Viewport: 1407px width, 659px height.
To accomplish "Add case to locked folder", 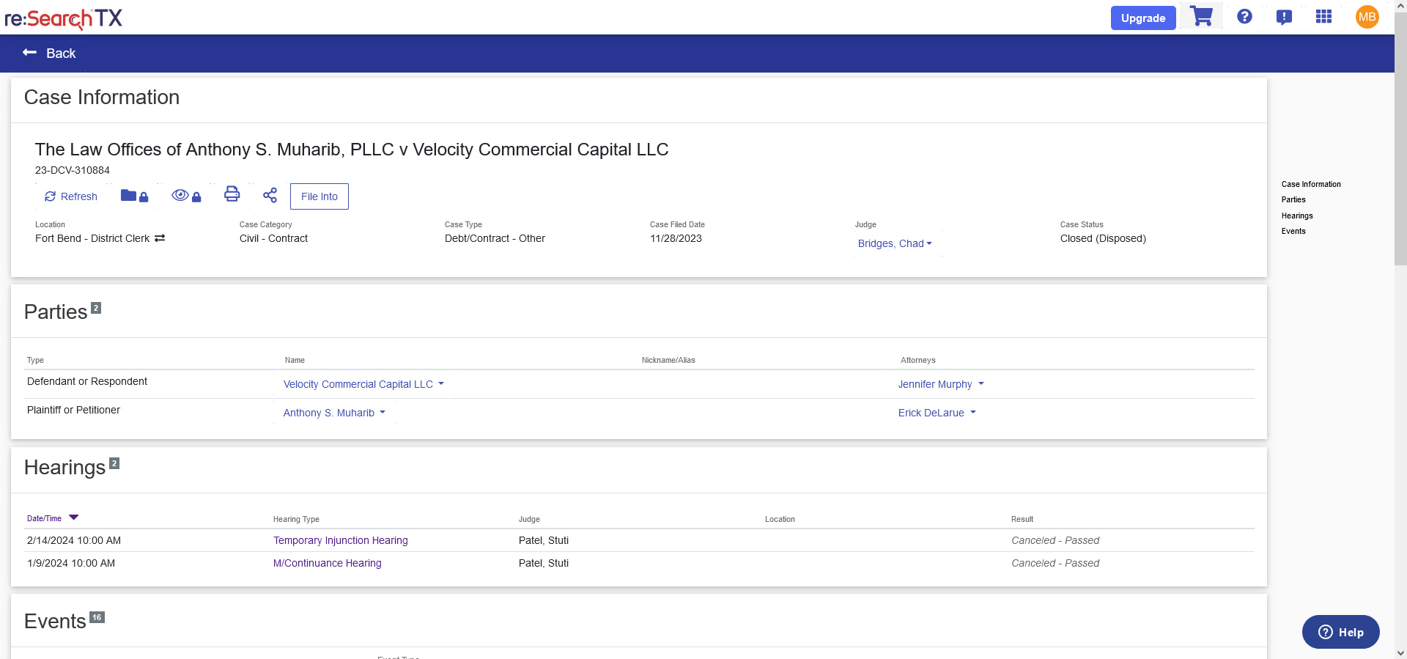I will 135,196.
